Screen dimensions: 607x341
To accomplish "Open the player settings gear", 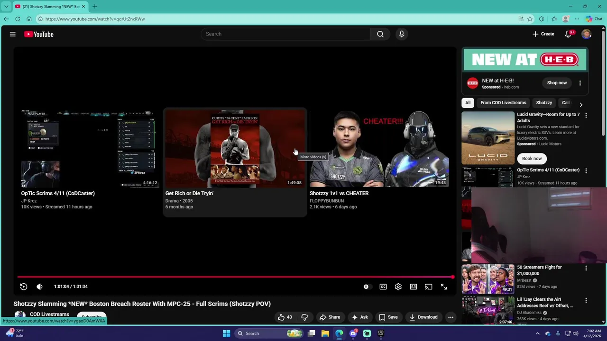I will point(398,287).
